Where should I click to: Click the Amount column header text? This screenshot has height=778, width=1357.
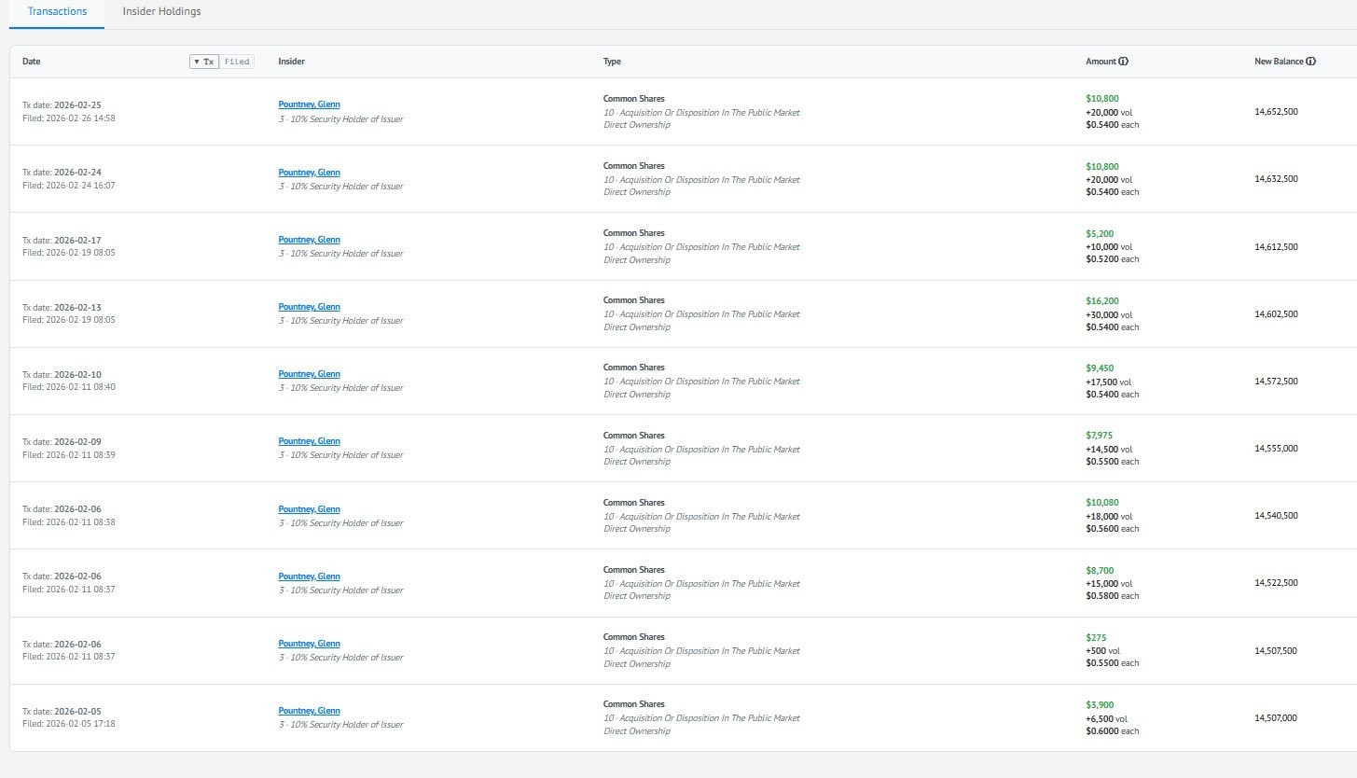1101,62
